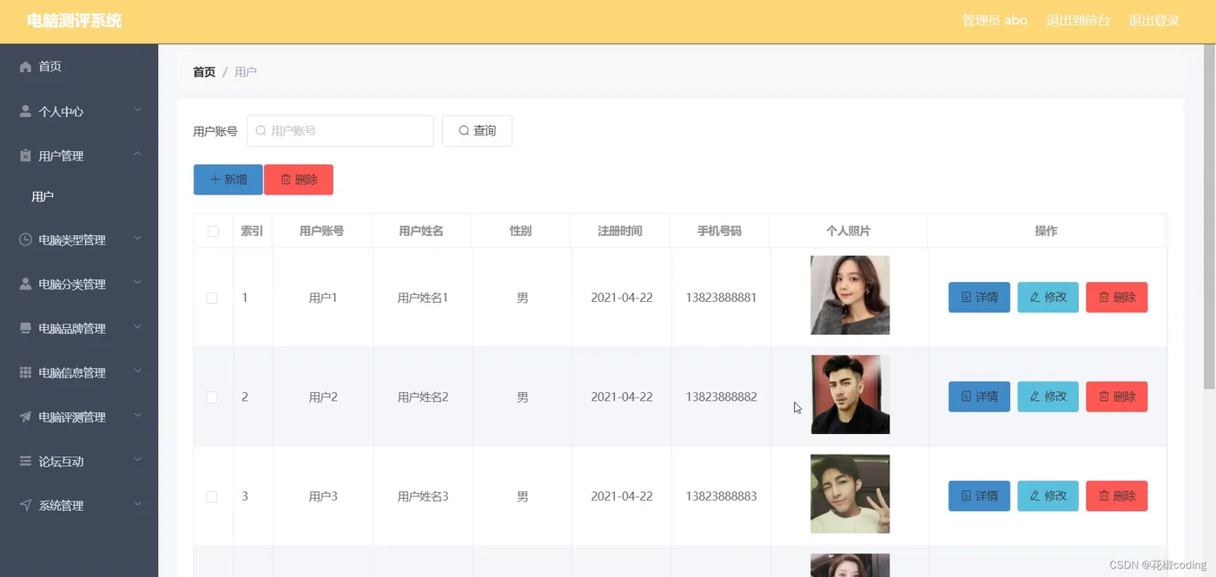Click the list icon beside 论坛互动
1216x577 pixels.
click(x=25, y=461)
